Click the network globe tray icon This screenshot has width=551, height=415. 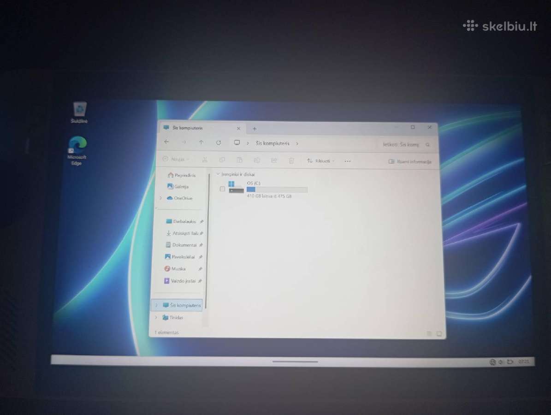click(492, 362)
